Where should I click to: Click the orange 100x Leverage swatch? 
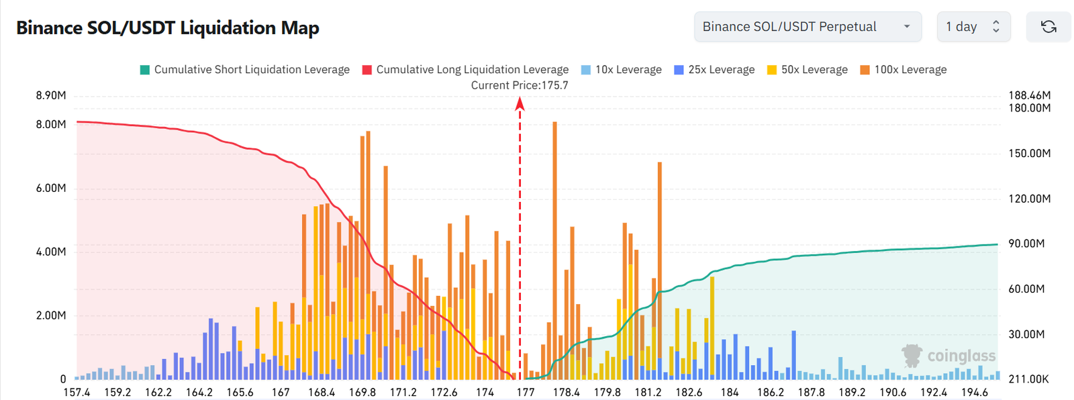[865, 70]
